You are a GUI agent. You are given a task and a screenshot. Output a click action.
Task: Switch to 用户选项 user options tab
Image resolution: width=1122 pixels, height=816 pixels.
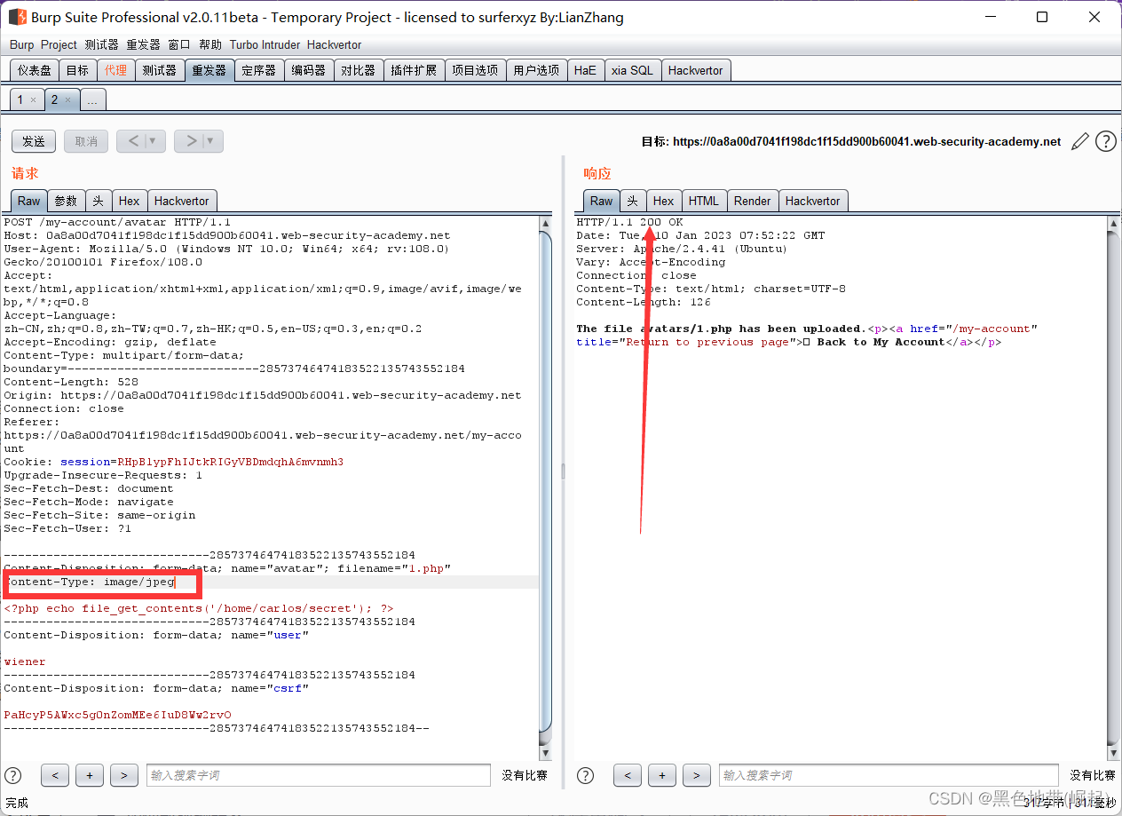pos(536,70)
